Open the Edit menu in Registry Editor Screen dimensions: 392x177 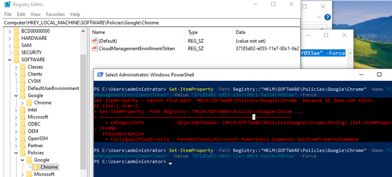pyautogui.click(x=21, y=14)
